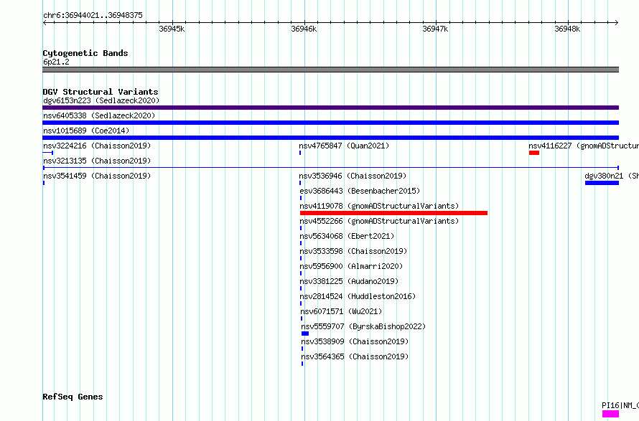This screenshot has height=421, width=639.
Task: Click the nsv3381225 (Audano2019) label
Action: [x=349, y=281]
